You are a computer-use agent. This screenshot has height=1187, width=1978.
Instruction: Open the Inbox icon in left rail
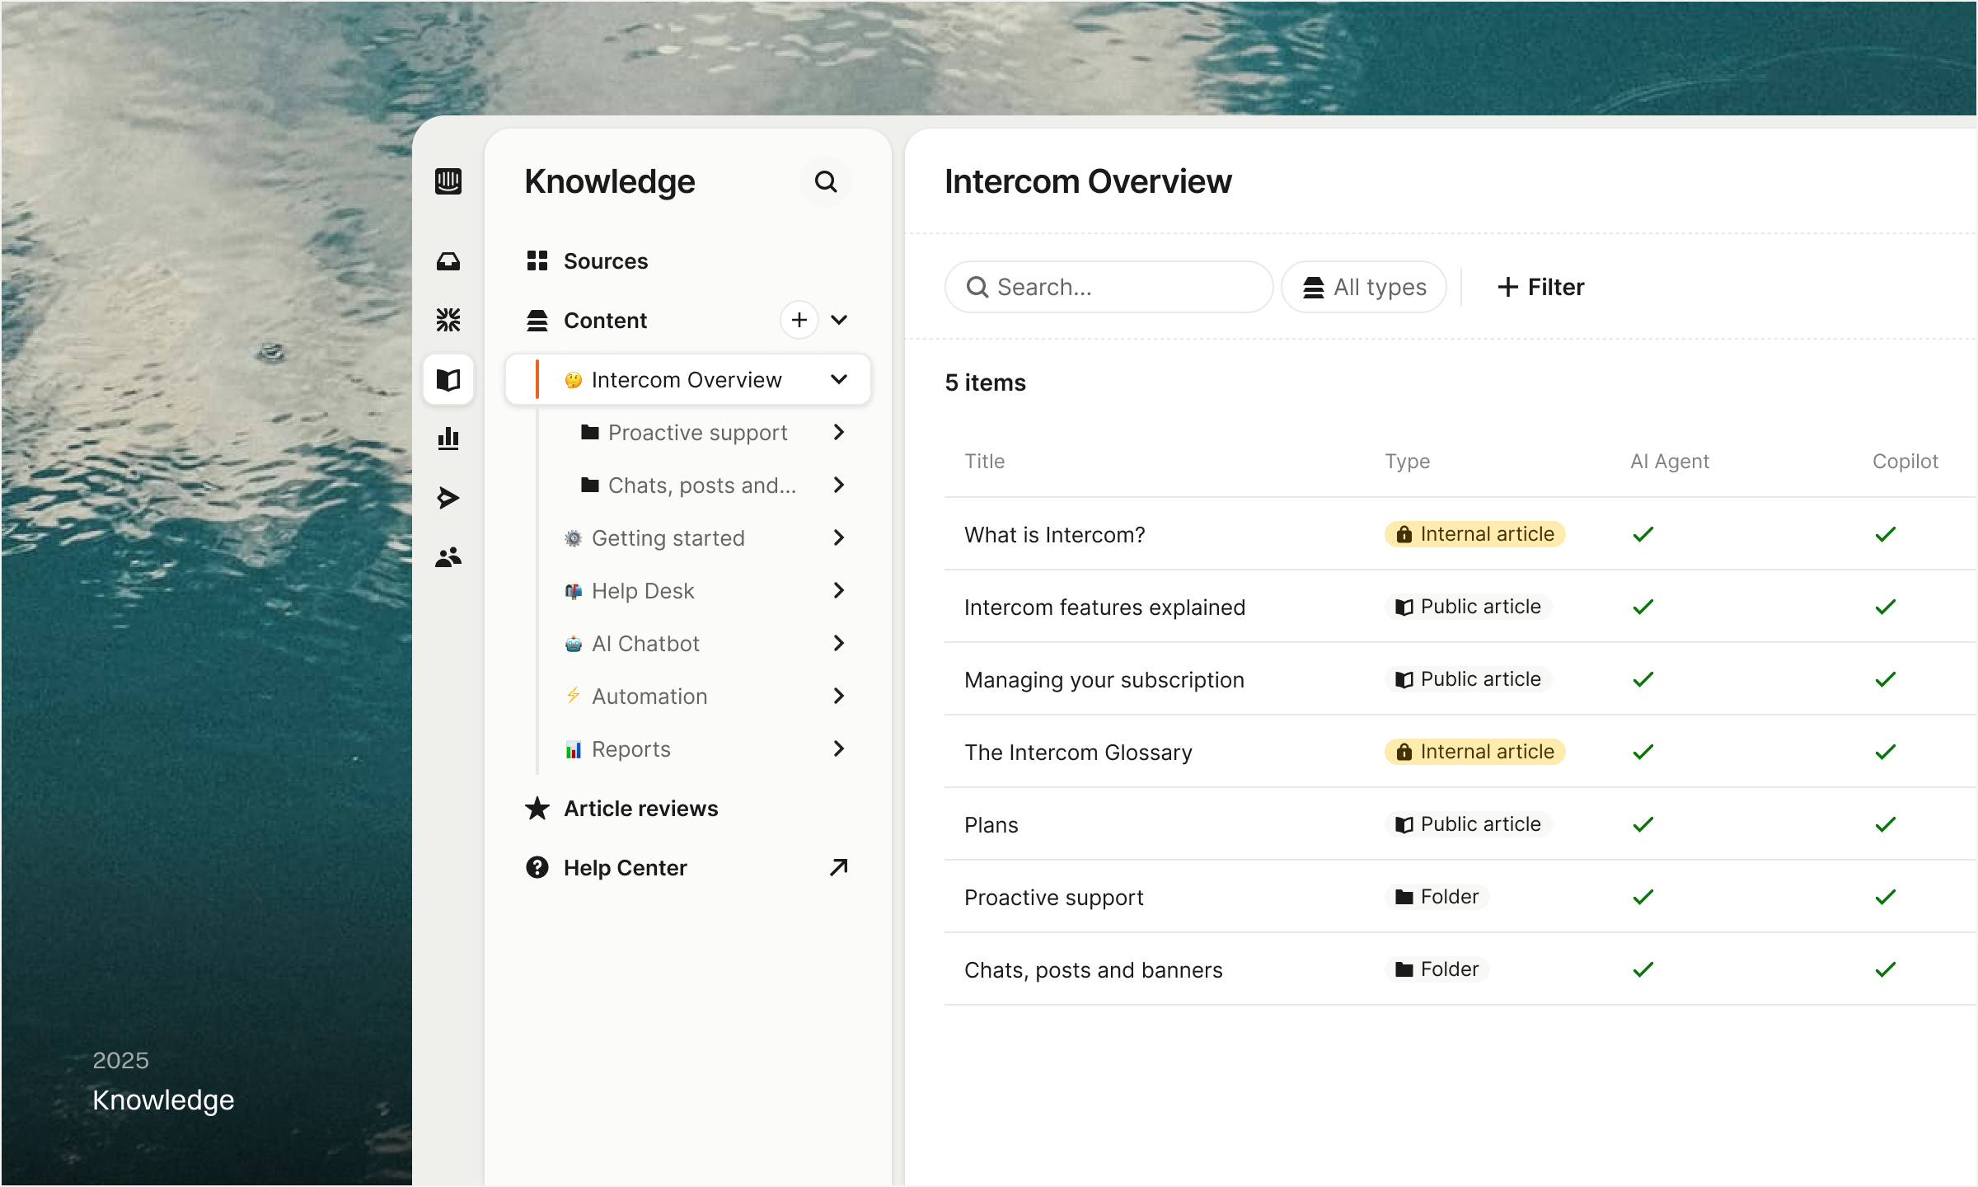(x=448, y=261)
